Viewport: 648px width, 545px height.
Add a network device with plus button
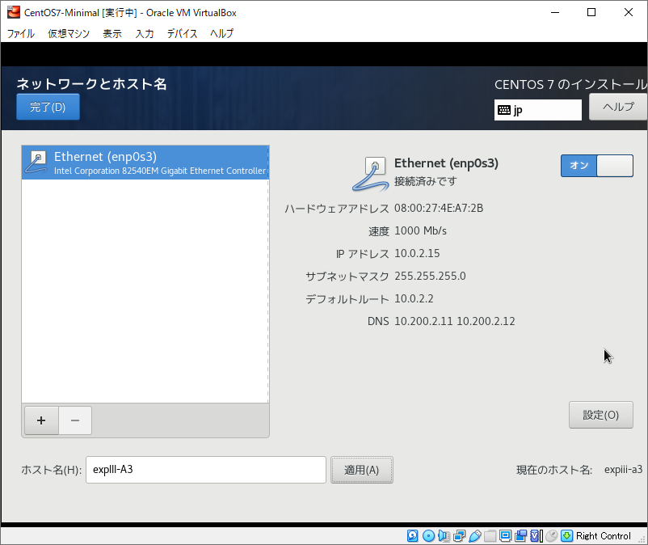pyautogui.click(x=41, y=420)
